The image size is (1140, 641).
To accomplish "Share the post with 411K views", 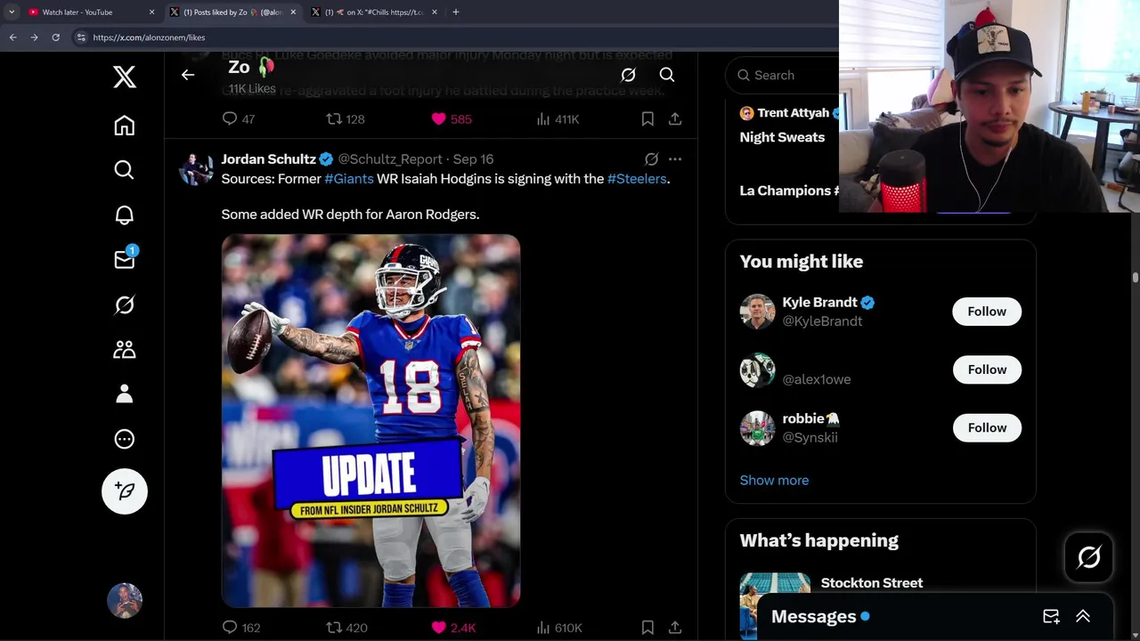I will click(675, 118).
